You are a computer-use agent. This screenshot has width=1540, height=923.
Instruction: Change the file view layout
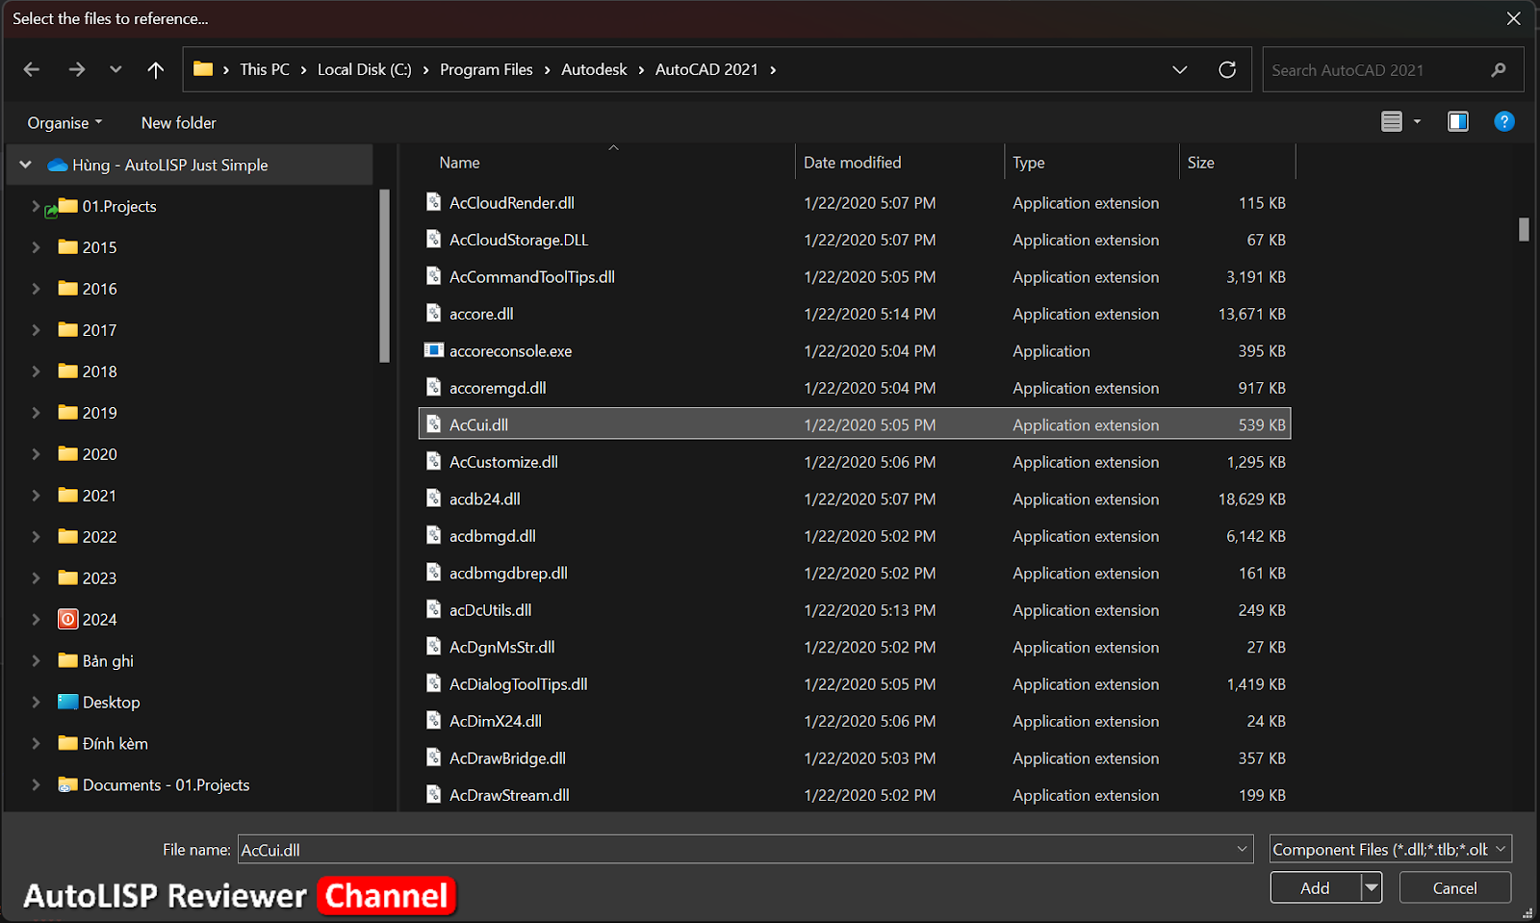[1392, 121]
